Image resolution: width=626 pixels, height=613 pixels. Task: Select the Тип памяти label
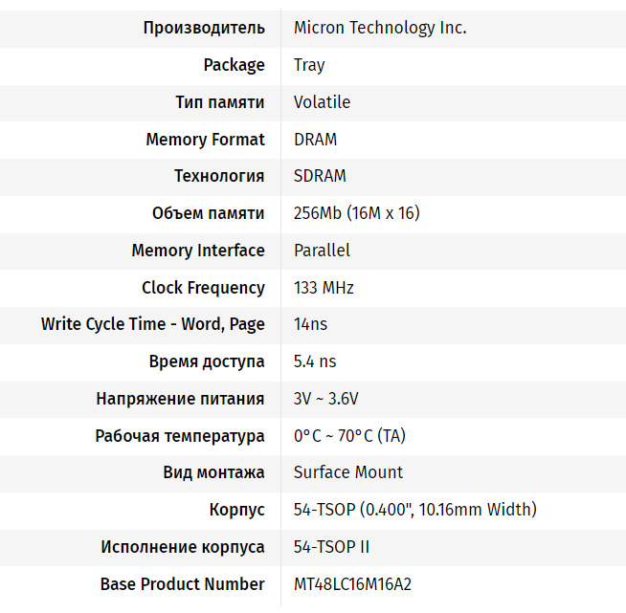[x=220, y=102]
